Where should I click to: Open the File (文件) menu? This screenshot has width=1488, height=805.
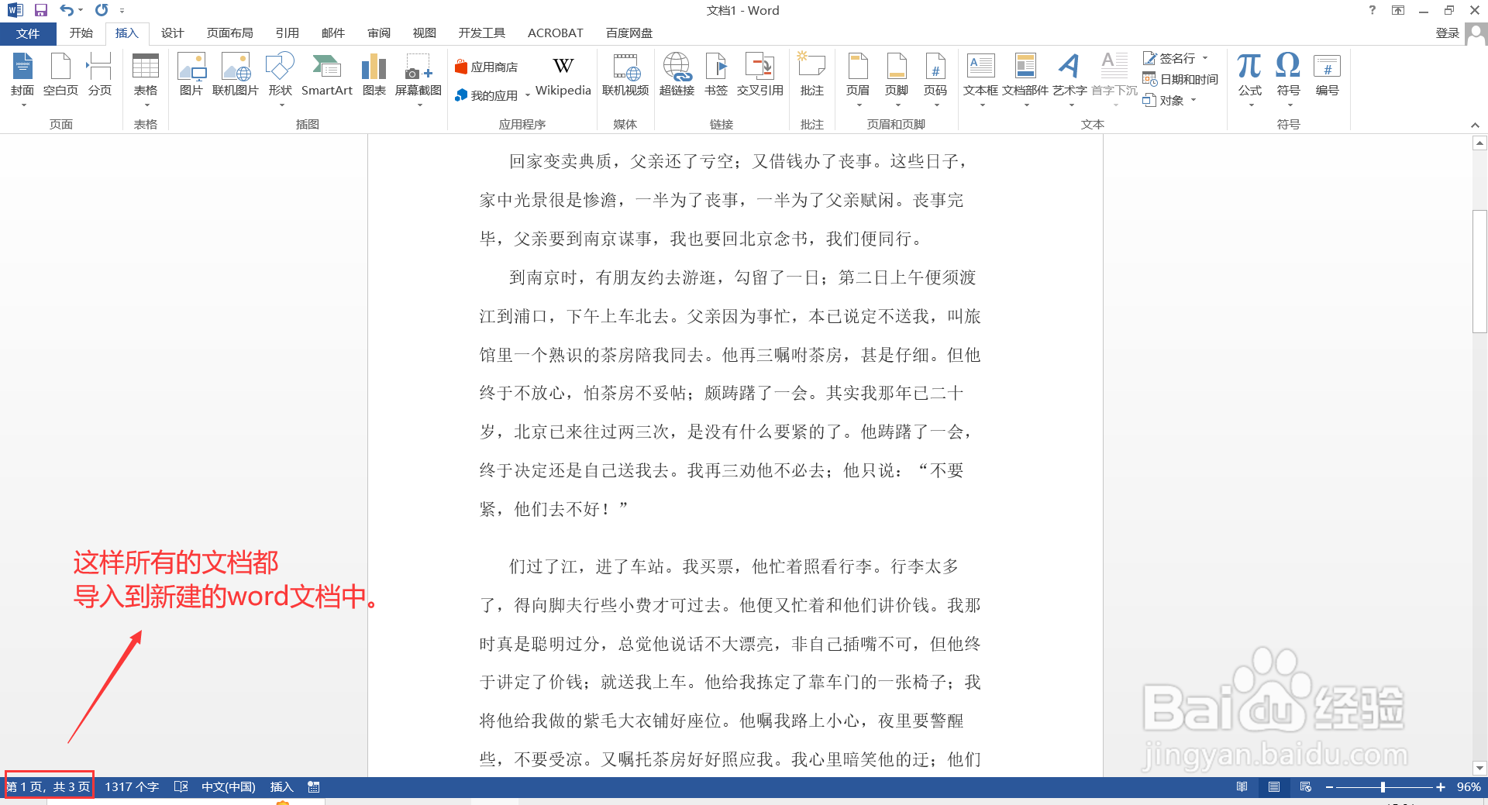click(28, 33)
